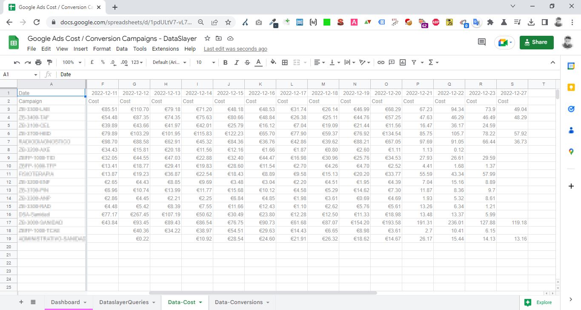The width and height of the screenshot is (581, 310).
Task: Open the zoom 100% dropdown
Action: [72, 62]
